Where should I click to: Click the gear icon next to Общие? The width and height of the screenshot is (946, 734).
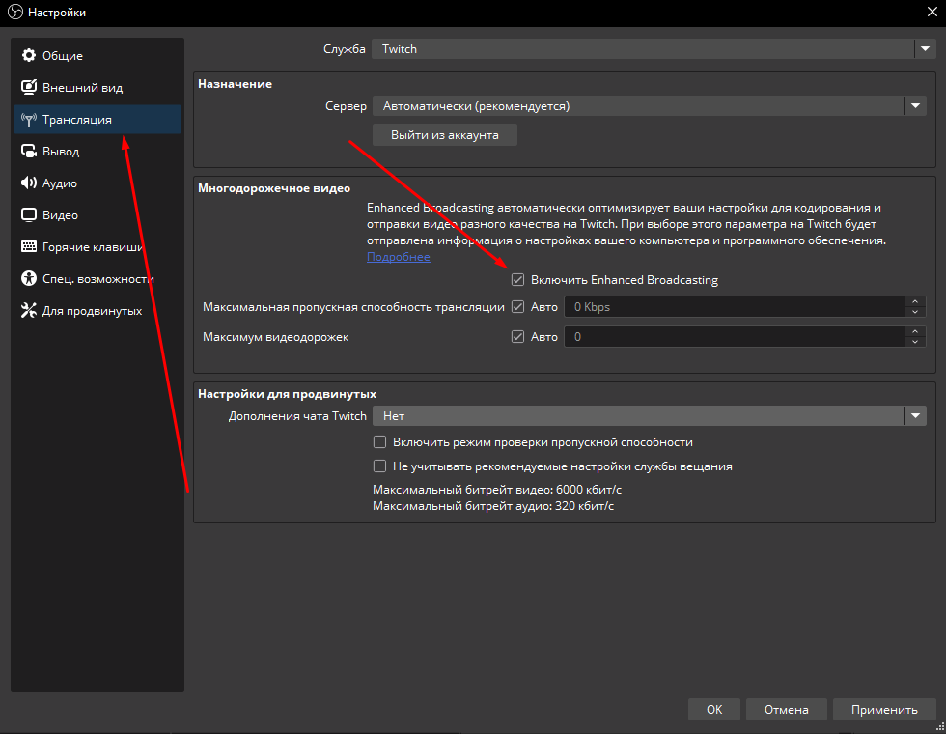(29, 56)
